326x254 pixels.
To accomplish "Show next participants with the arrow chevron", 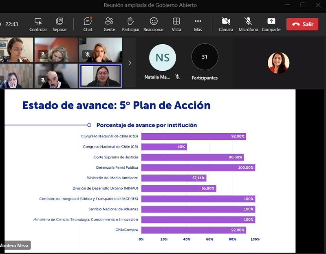I will click(130, 63).
